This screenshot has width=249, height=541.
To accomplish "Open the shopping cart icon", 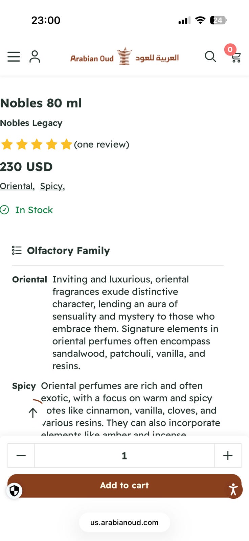I will (x=236, y=58).
